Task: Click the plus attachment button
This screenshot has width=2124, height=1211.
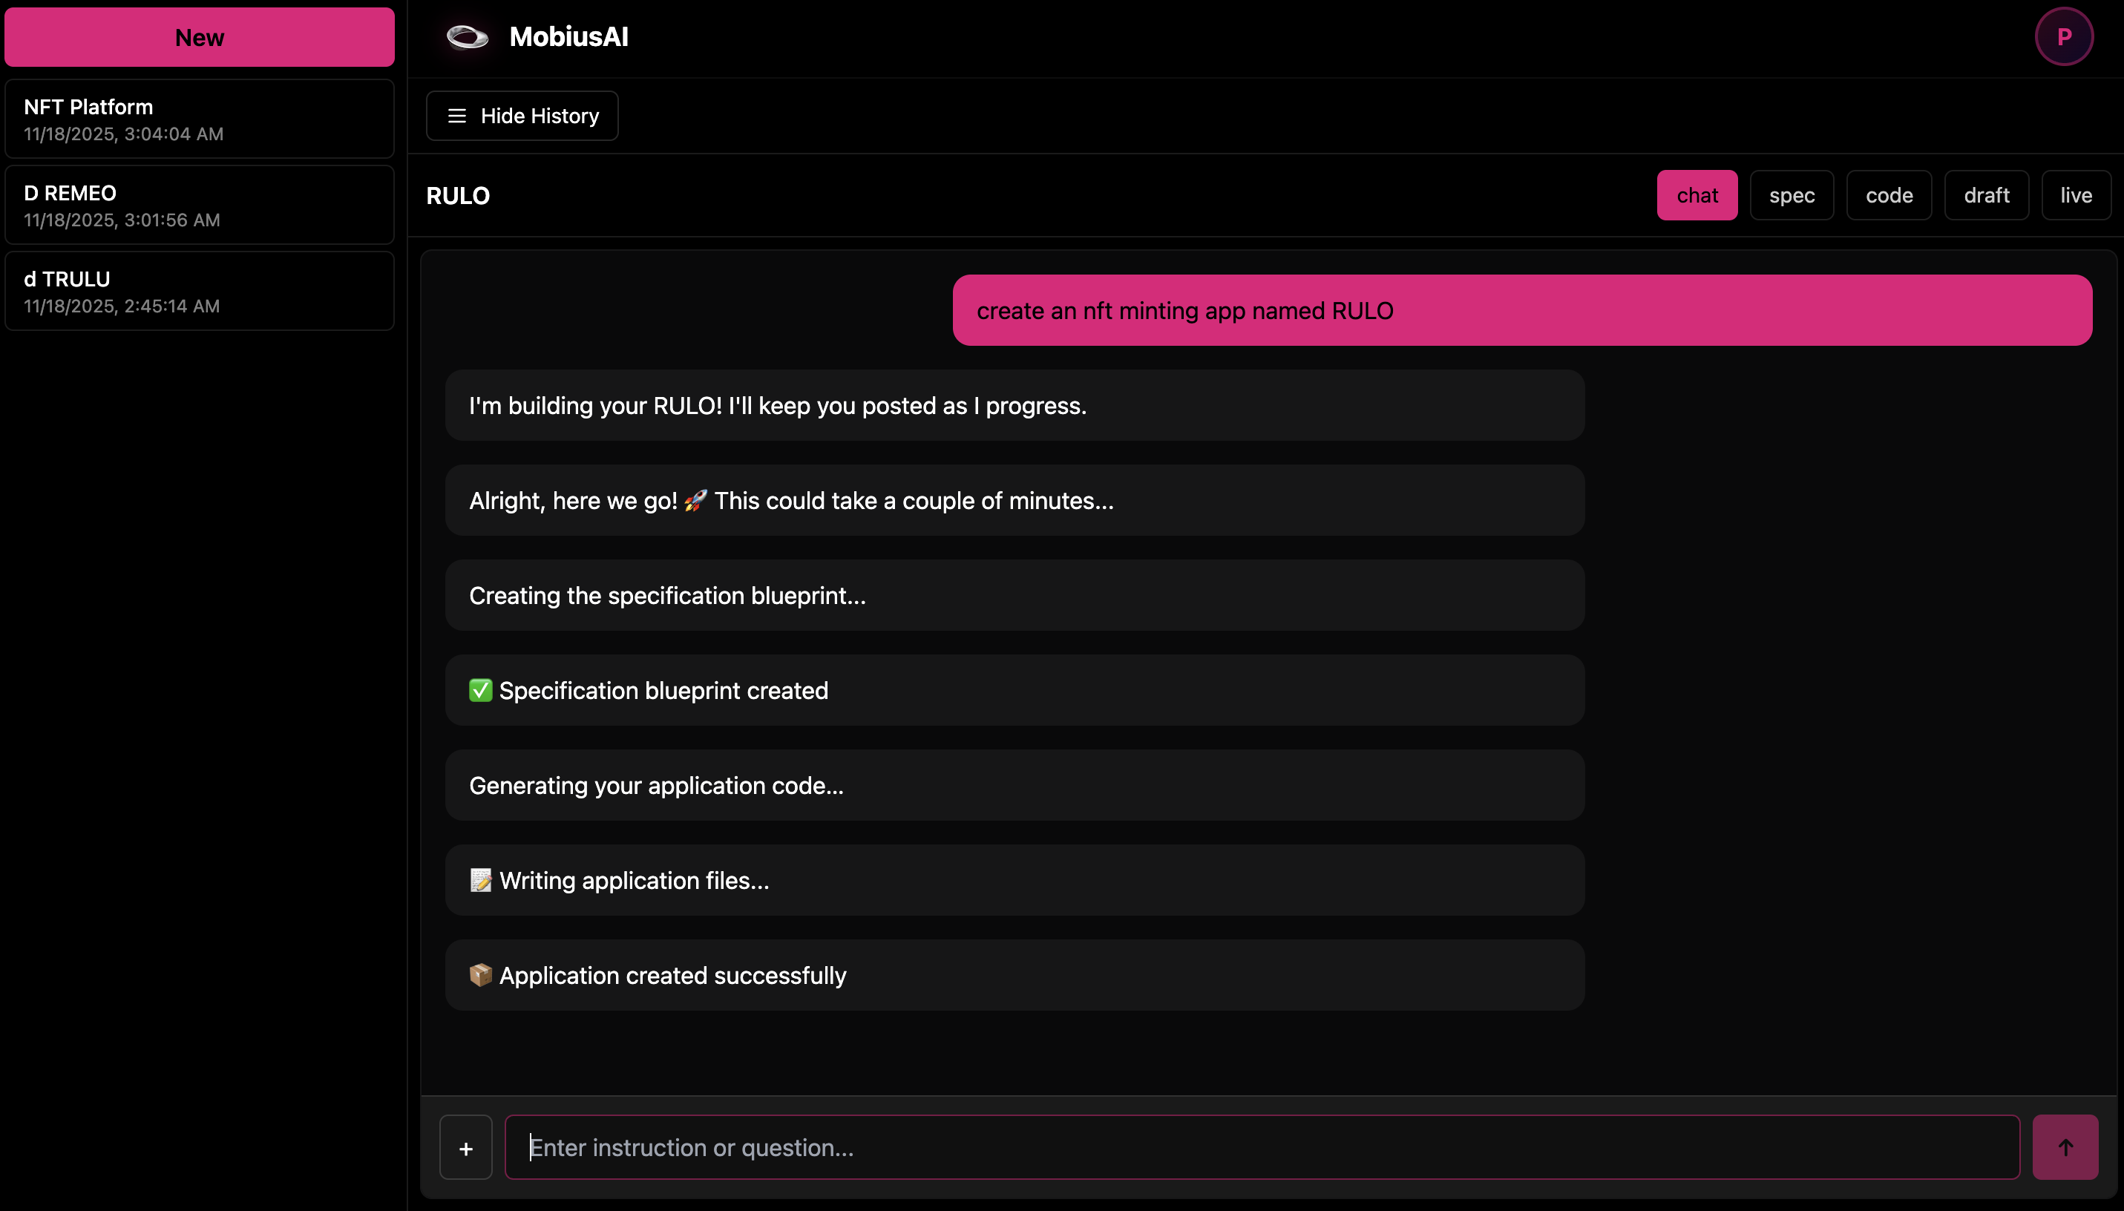Action: 466,1148
